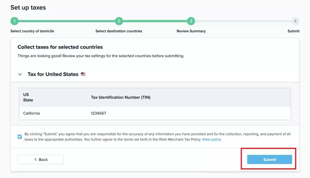
Task: Tick the tax responsibility agreement checkbox
Action: (x=20, y=137)
